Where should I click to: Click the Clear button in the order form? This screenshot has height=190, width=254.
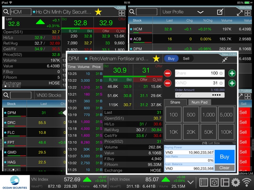pos(225,168)
